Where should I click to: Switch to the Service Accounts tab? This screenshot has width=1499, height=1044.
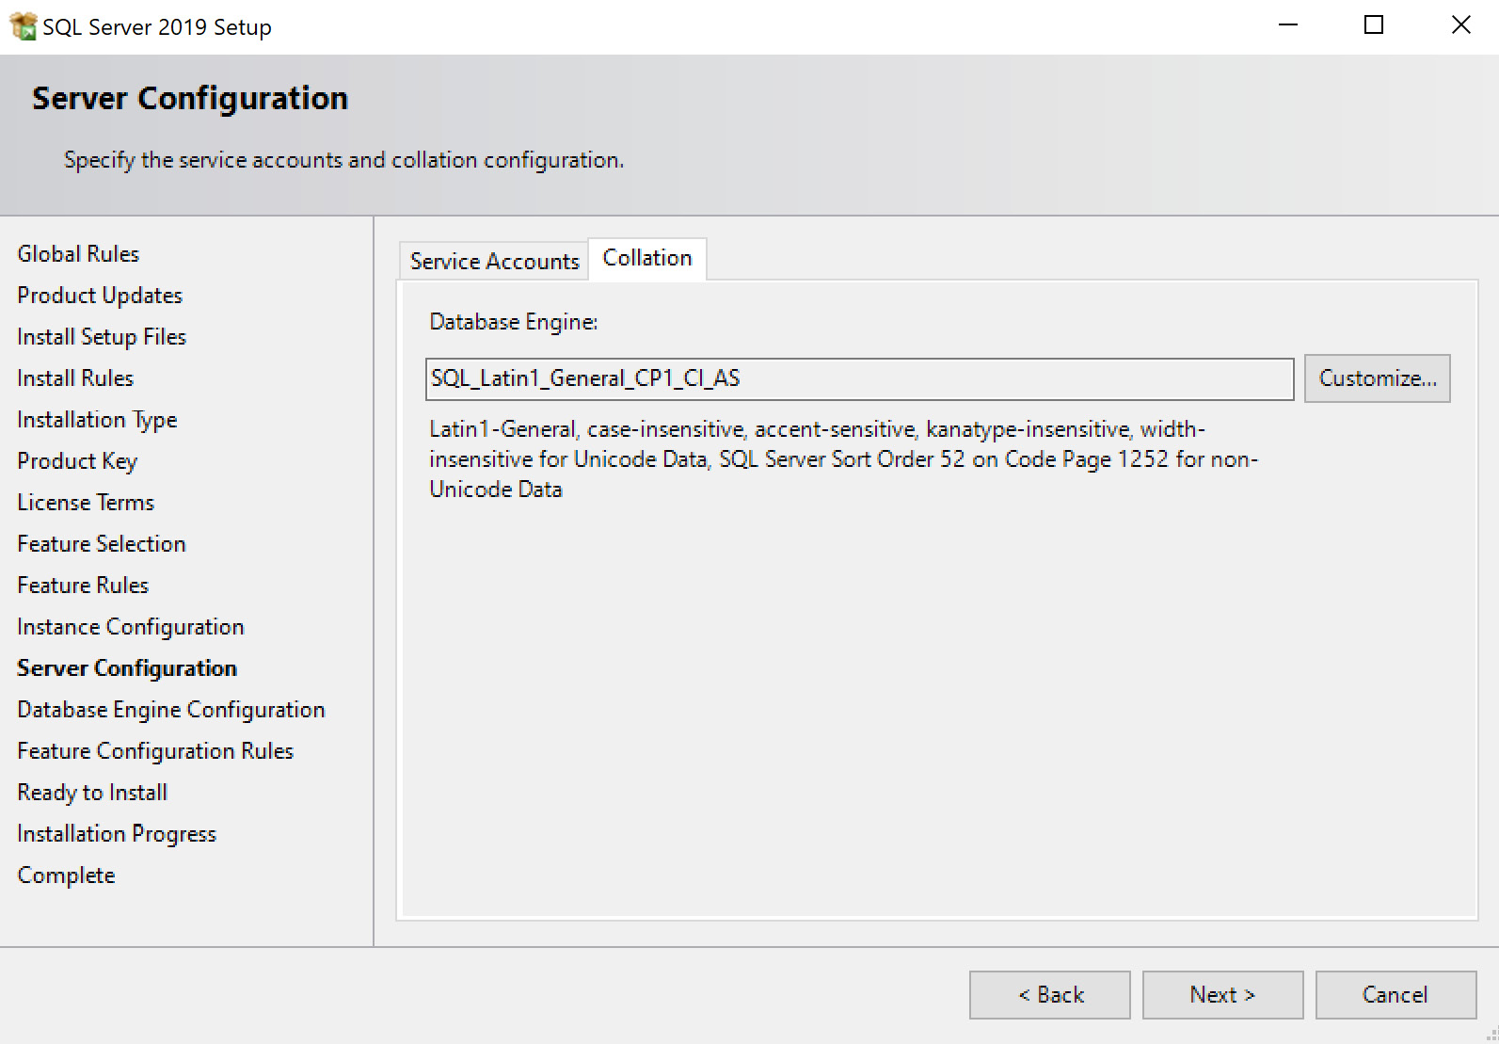[x=494, y=261]
